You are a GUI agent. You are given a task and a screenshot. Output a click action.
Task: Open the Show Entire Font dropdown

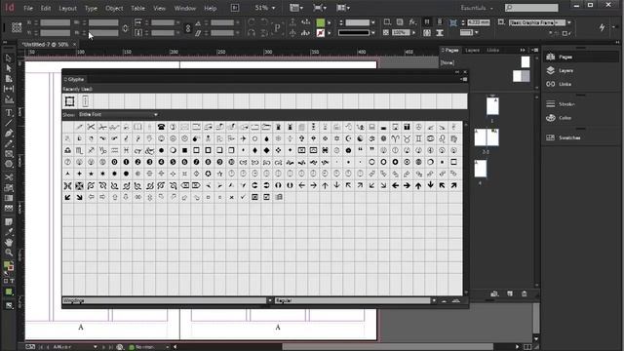118,115
